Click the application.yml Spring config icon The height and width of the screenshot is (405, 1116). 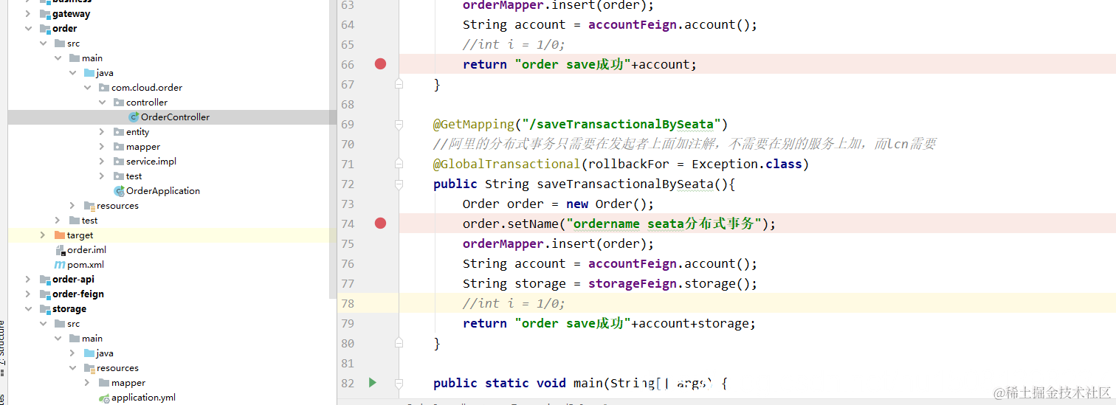(104, 398)
